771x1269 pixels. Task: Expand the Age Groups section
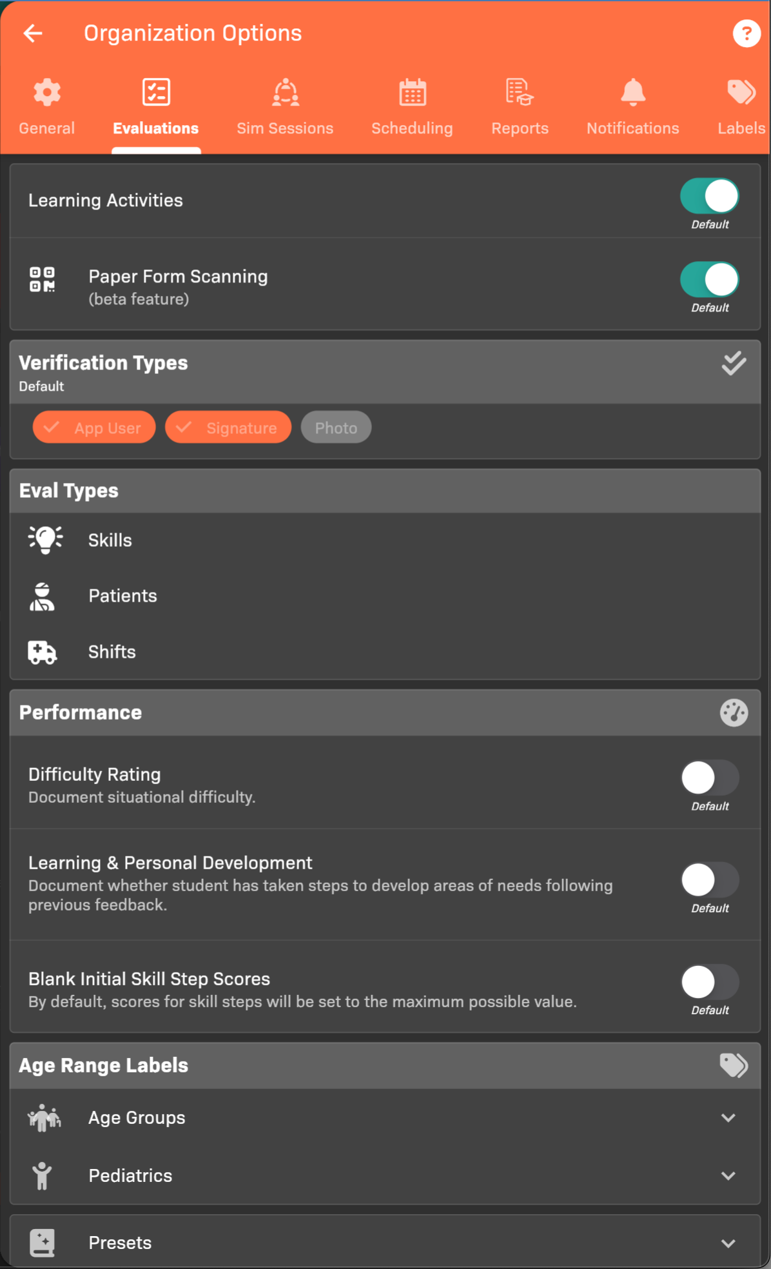coord(728,1117)
